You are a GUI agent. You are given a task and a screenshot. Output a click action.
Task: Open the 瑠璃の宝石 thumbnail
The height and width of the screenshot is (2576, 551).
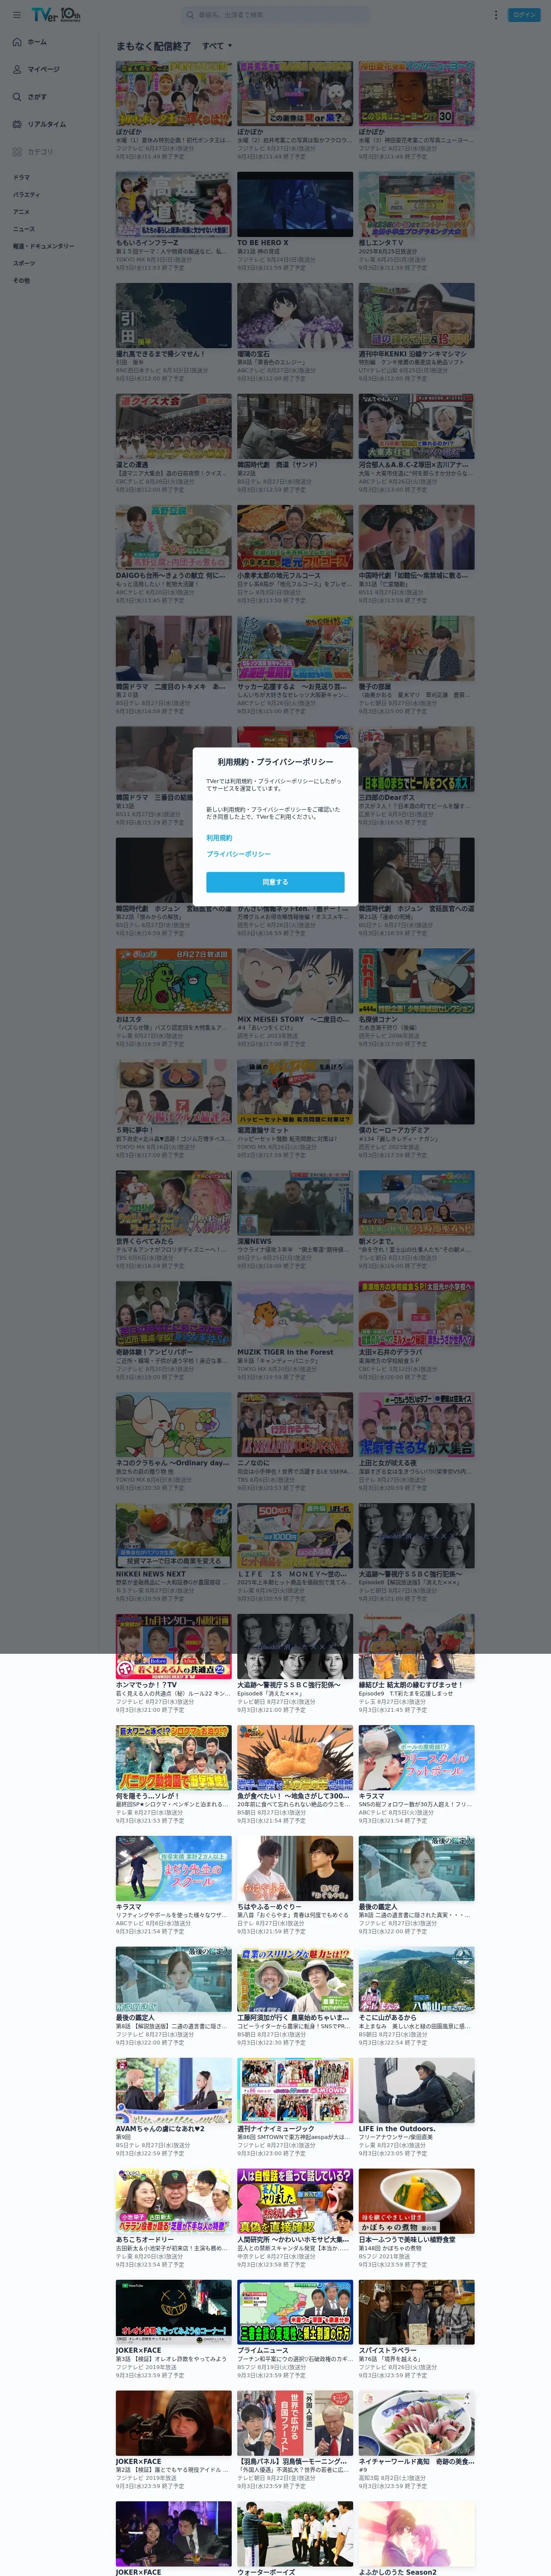click(295, 315)
